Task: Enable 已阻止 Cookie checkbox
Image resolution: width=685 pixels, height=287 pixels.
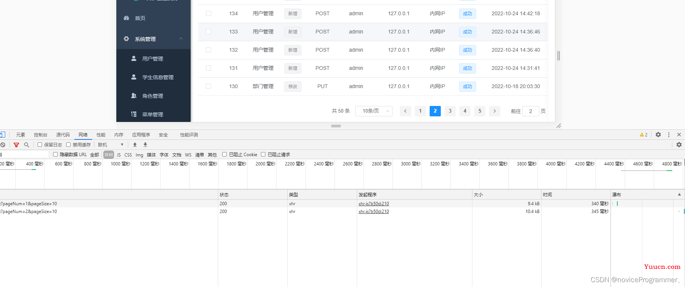Action: (x=224, y=154)
